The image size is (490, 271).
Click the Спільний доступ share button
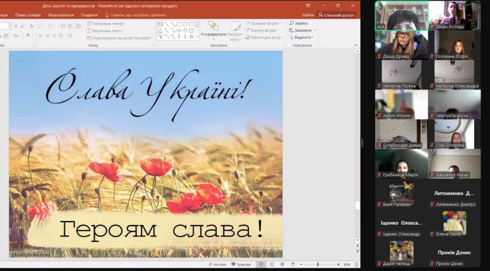click(x=336, y=15)
